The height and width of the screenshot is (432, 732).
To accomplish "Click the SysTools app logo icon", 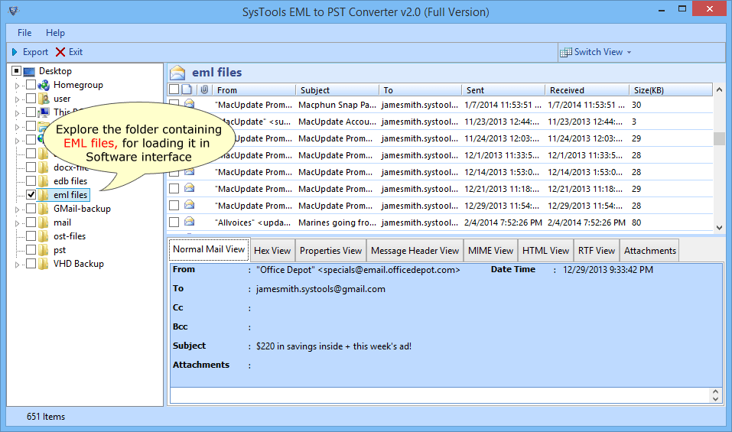I will pos(14,11).
